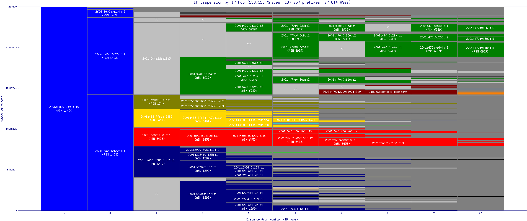
Task: Select the 2001:470:0:4b4::2 block
Action: pos(434,49)
